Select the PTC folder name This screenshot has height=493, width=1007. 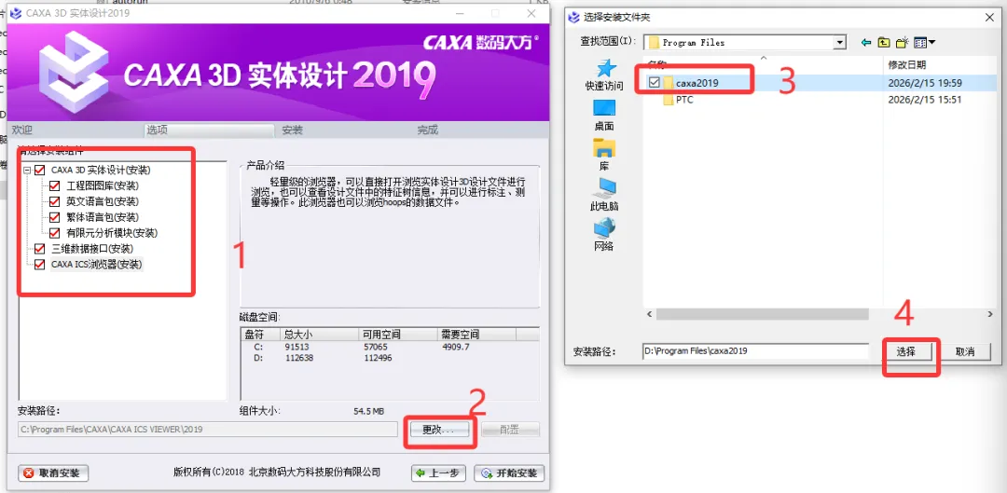click(684, 100)
